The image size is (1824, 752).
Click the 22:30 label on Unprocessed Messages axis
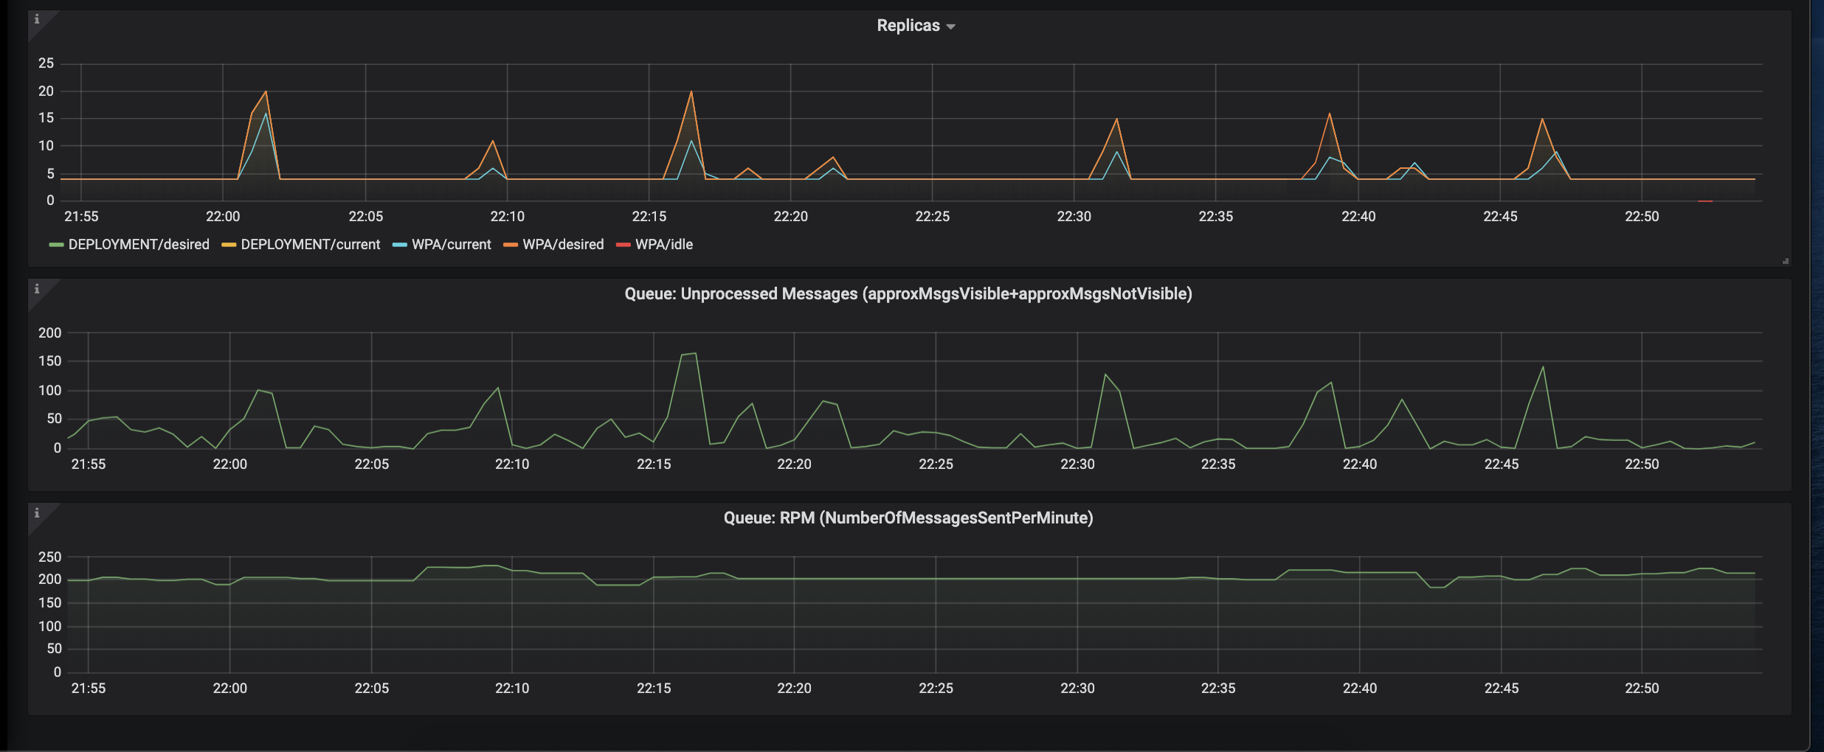click(1077, 464)
